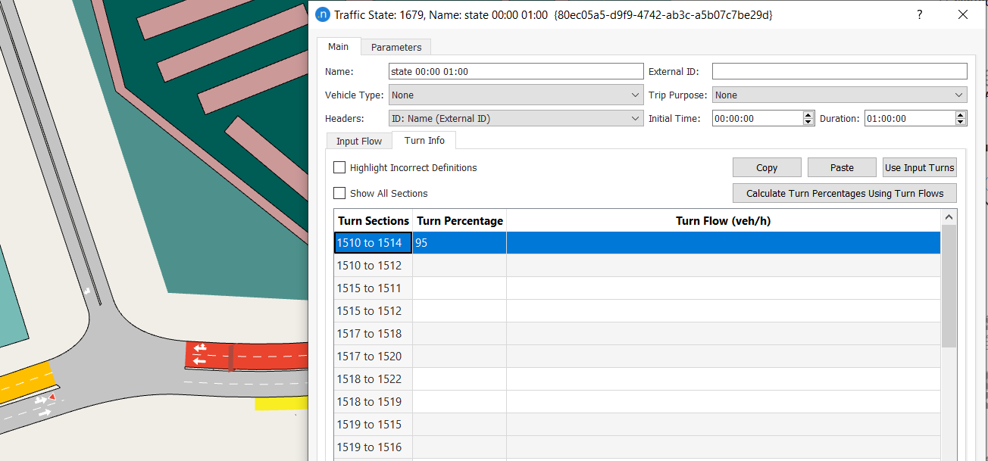Switch to the Input Flow tab

[x=359, y=141]
